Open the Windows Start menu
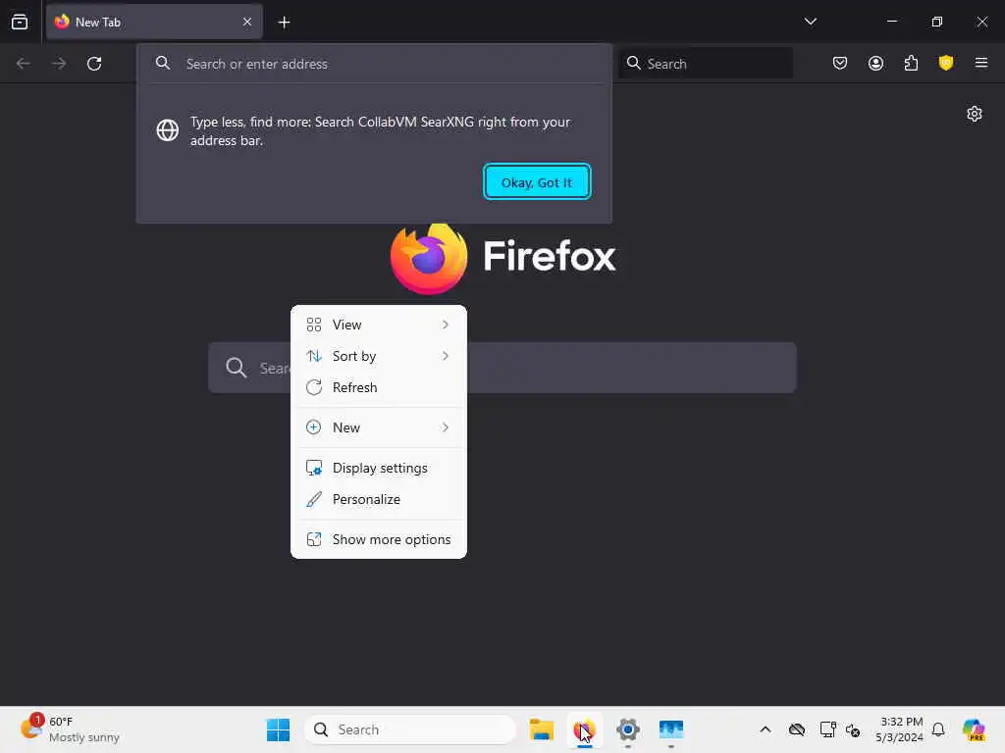Viewport: 1005px width, 753px height. point(278,729)
